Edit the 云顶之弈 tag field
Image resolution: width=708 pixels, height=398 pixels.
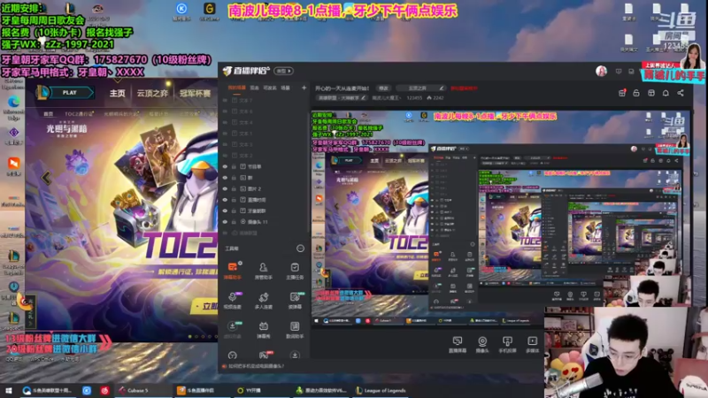(420, 88)
